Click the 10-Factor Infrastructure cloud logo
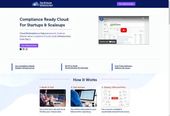The image size is (170, 116). [x=36, y=4]
